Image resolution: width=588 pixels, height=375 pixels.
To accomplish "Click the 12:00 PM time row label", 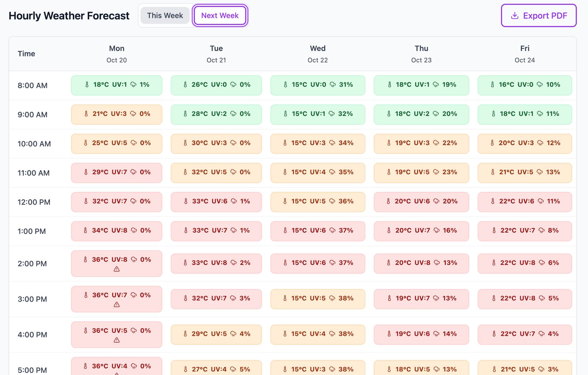I will click(34, 202).
